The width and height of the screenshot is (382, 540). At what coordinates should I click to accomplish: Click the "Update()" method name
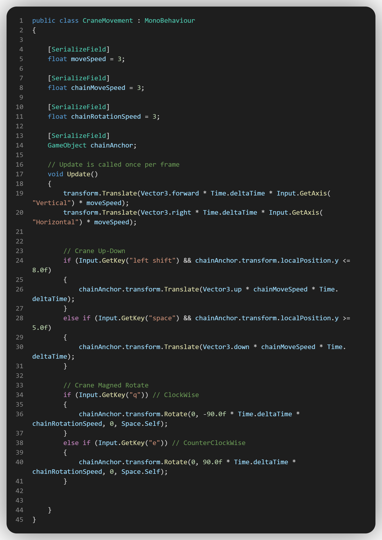pyautogui.click(x=82, y=174)
